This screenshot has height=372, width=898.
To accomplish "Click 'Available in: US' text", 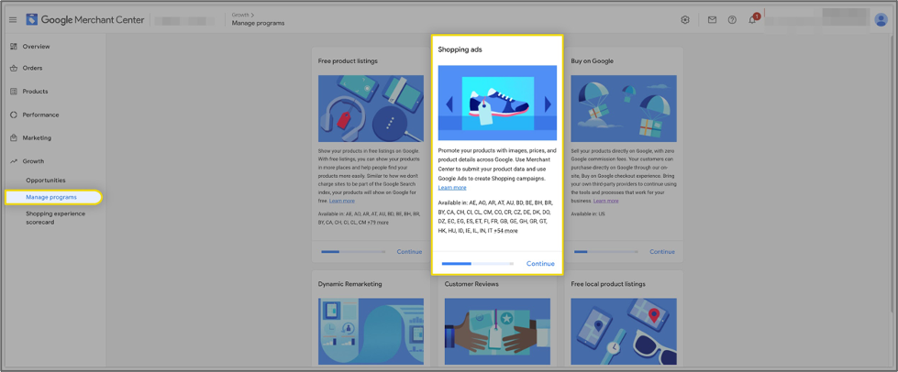I will (x=588, y=214).
